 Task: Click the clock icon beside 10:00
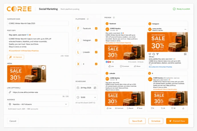pyautogui.click(x=78, y=97)
